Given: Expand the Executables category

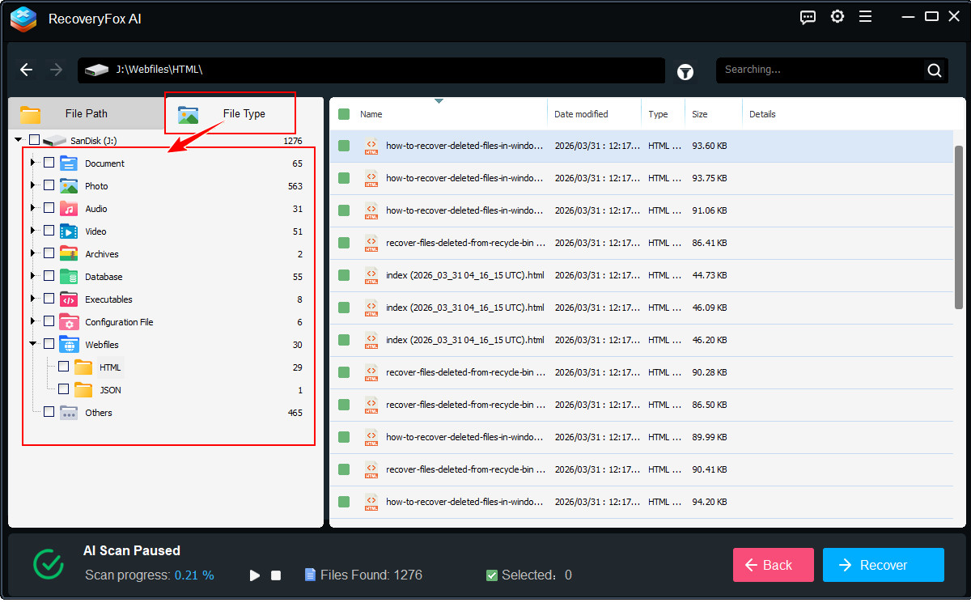Looking at the screenshot, I should click(x=33, y=299).
